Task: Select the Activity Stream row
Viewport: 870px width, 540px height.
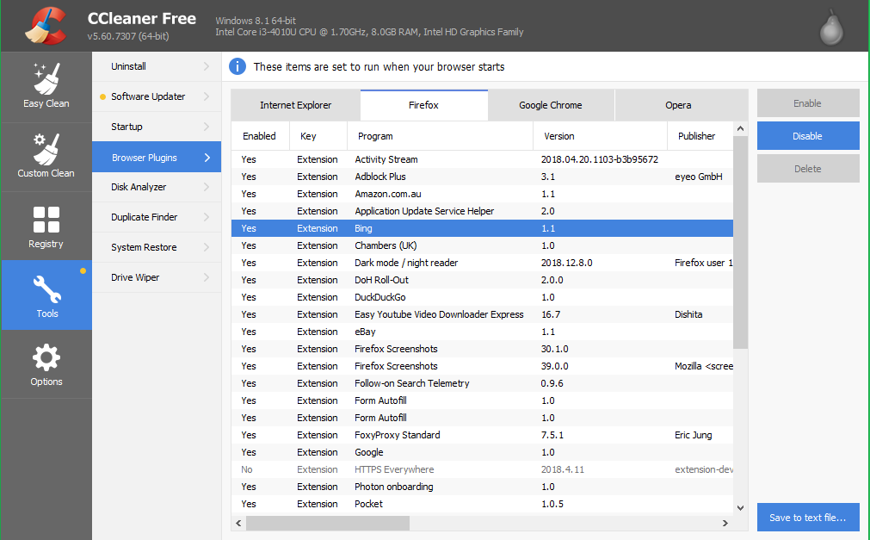Action: click(x=482, y=159)
